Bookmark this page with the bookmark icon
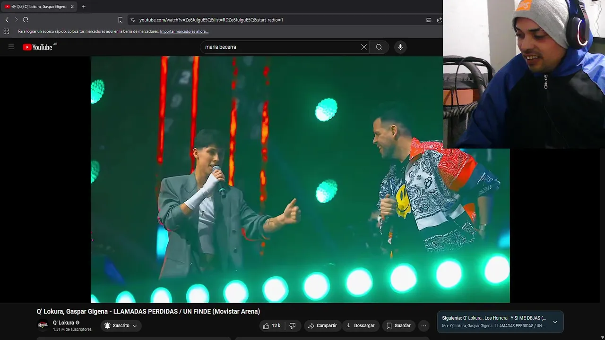Image resolution: width=605 pixels, height=340 pixels. (x=120, y=20)
